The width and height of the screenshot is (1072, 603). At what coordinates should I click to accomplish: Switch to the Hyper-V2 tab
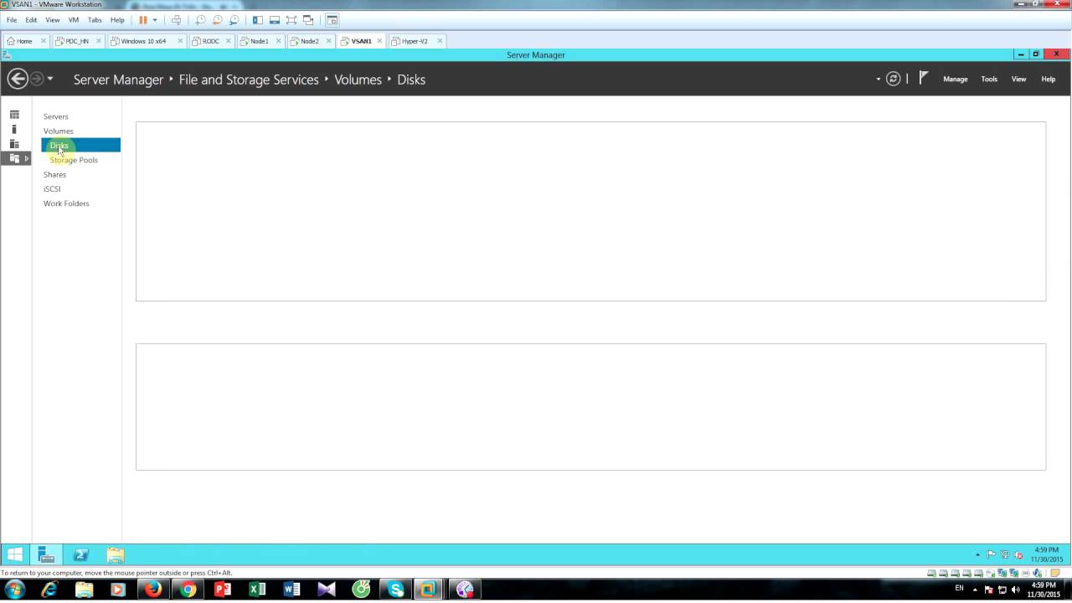point(415,40)
